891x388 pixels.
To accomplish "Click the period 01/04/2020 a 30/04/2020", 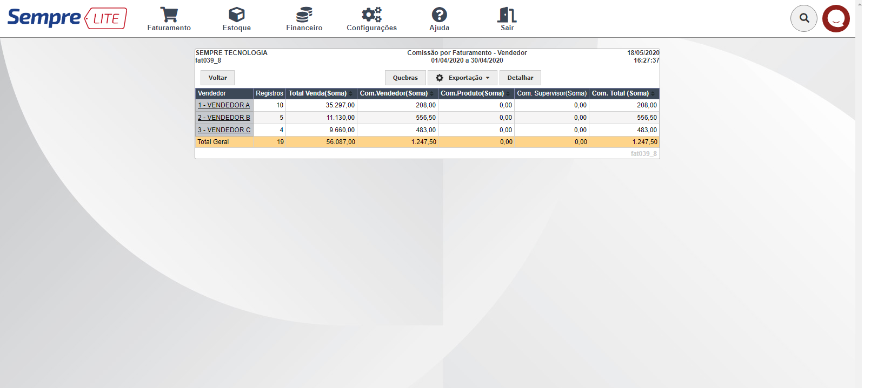I will coord(467,60).
